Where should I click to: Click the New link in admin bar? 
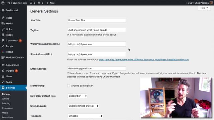(x=52, y=3)
